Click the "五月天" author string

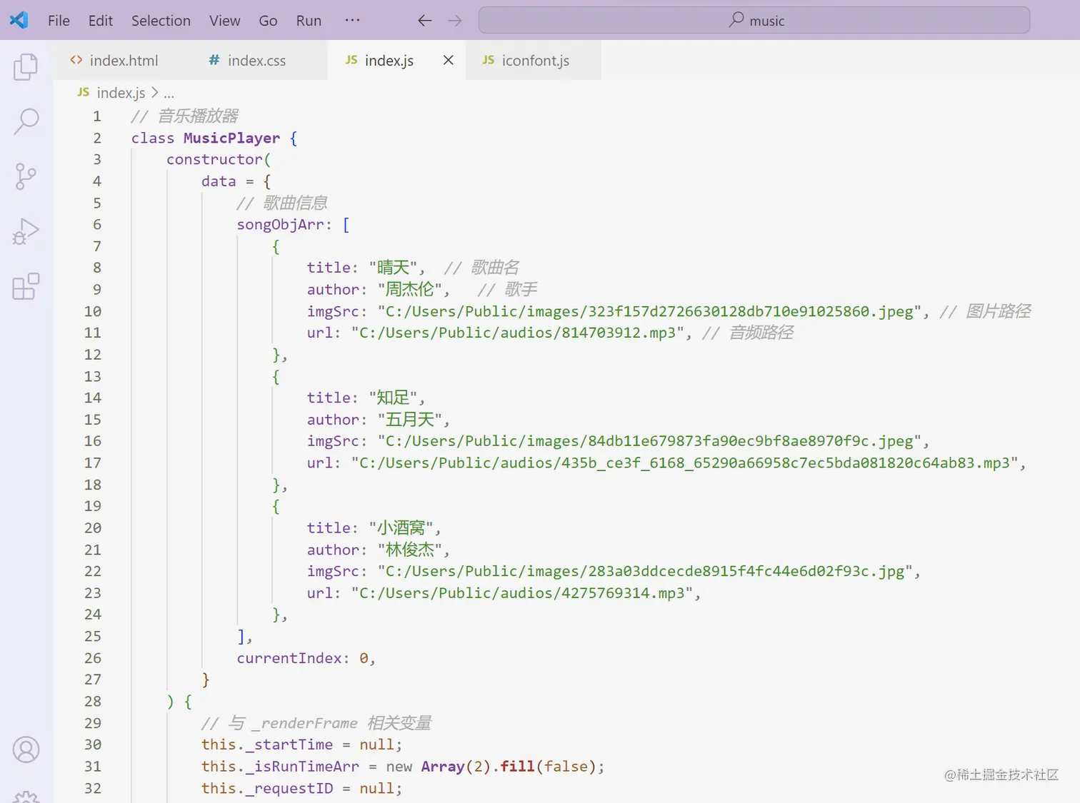410,419
